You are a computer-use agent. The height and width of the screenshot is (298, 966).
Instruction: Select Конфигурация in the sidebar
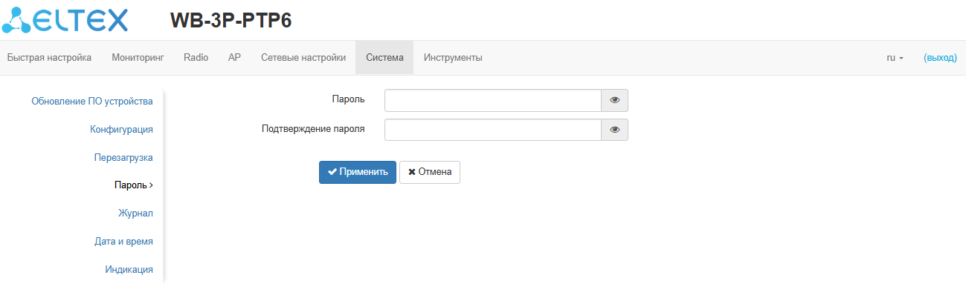121,130
